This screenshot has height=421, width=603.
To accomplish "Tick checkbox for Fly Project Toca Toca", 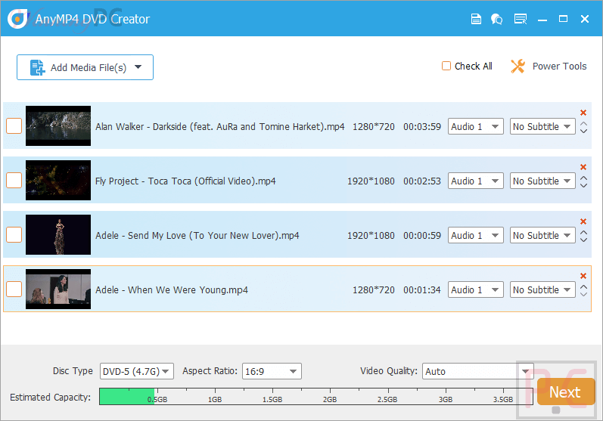I will point(14,181).
